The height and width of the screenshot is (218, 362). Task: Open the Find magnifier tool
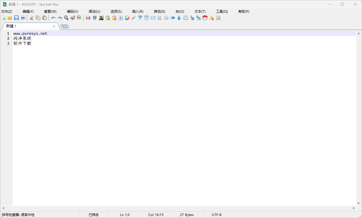pos(66,18)
